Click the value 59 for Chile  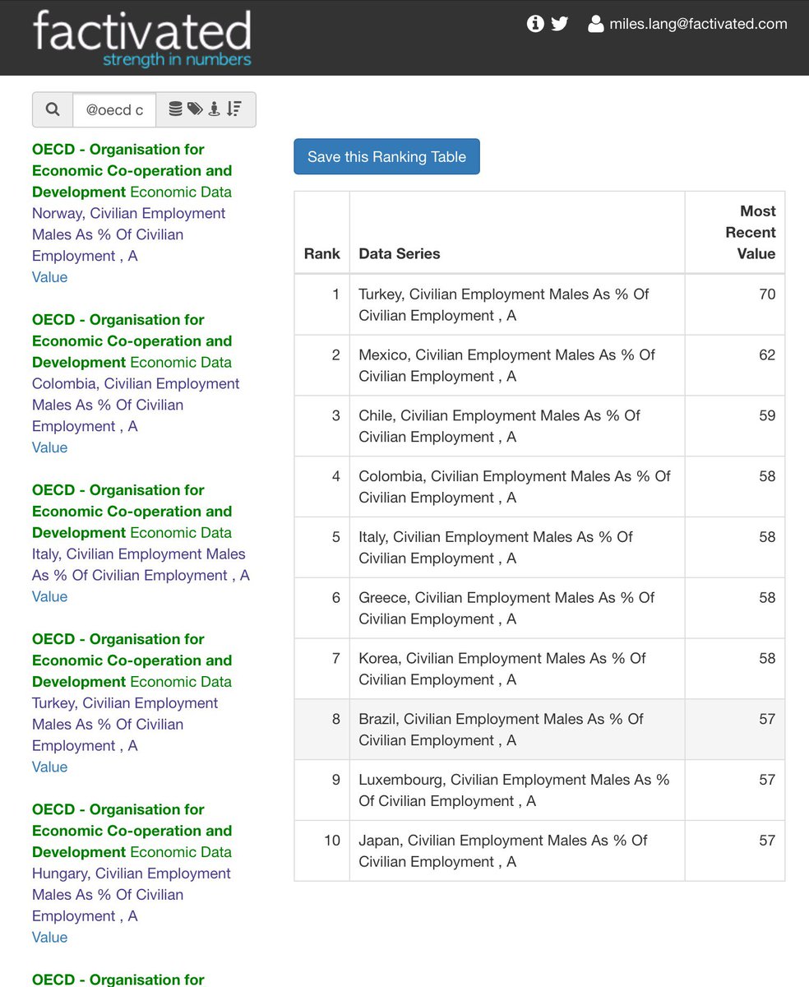click(767, 415)
